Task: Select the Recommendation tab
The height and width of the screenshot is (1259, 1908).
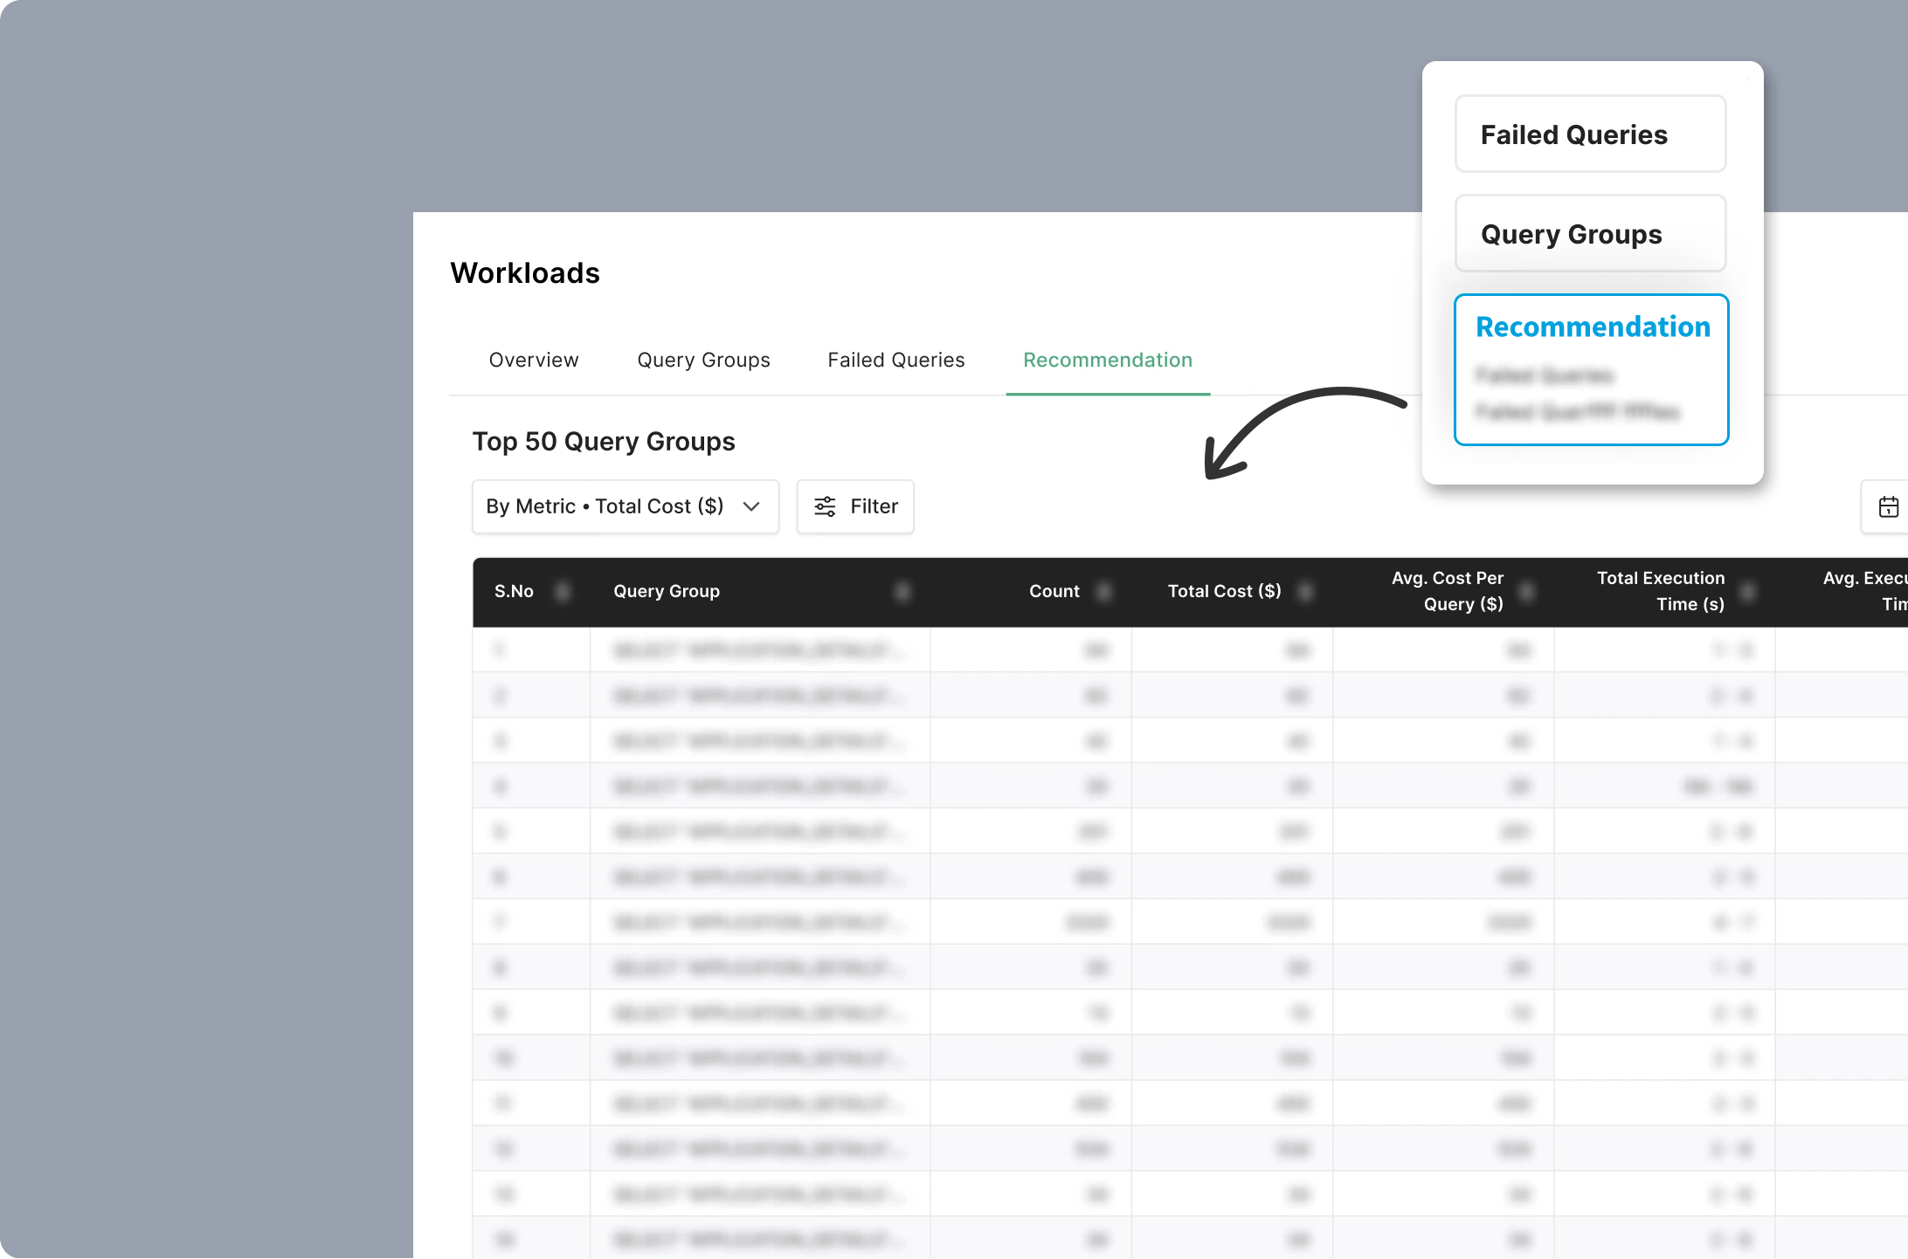Action: click(x=1107, y=360)
